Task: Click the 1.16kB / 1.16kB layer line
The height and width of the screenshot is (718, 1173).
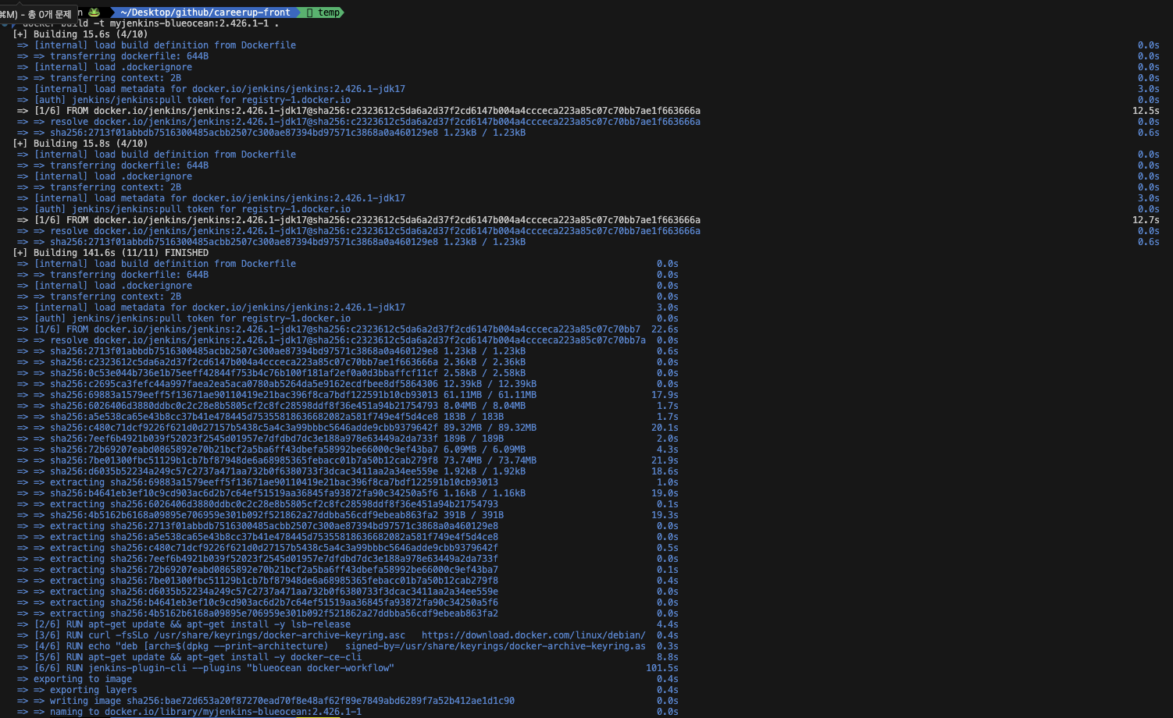Action: tap(271, 493)
